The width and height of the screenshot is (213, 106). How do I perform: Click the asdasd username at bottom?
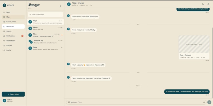[x=10, y=100]
